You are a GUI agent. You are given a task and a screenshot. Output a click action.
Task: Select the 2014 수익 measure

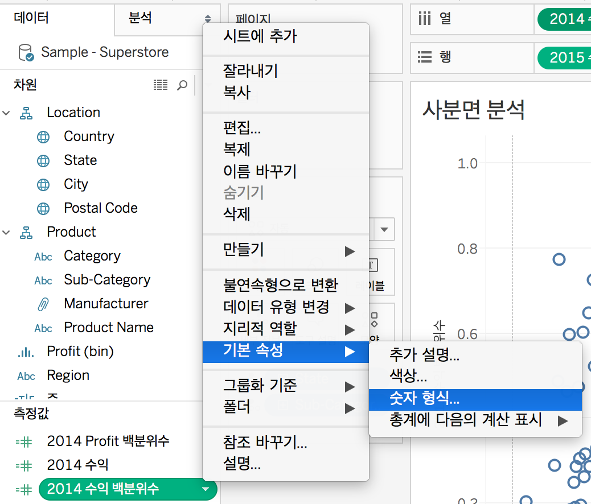(77, 465)
